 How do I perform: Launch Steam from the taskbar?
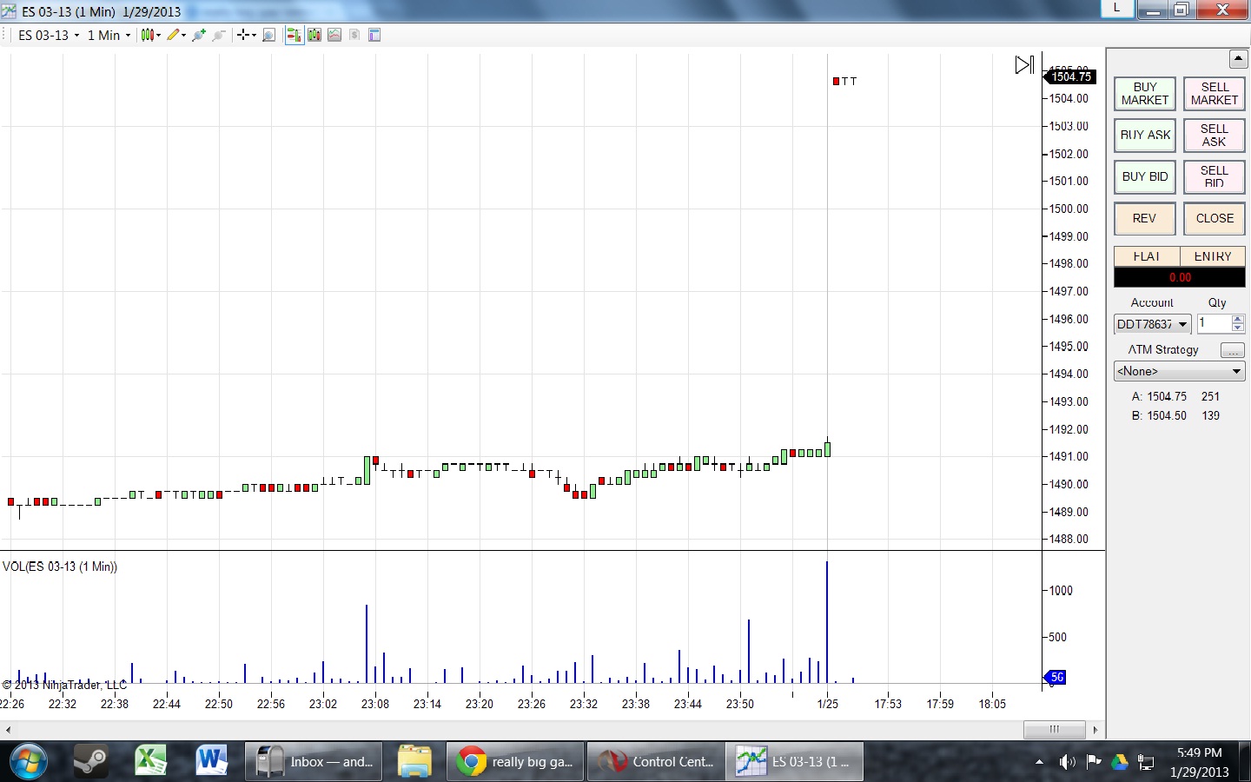(90, 762)
